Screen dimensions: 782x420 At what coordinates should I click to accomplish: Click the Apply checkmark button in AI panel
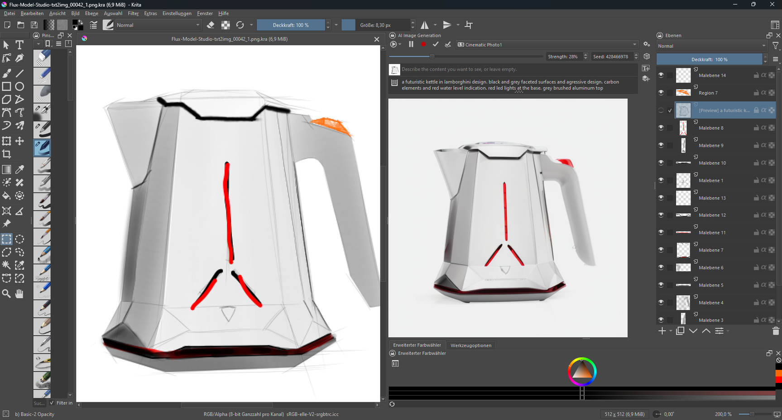pos(436,44)
